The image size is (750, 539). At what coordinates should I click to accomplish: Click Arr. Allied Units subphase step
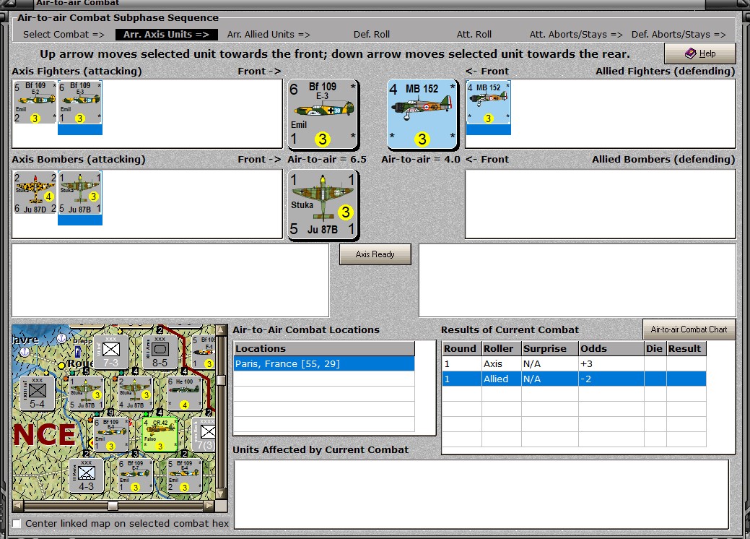pos(269,35)
